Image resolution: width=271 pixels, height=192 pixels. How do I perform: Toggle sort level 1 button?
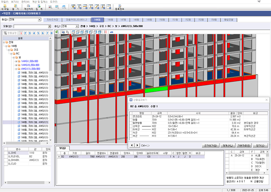(x=21, y=33)
